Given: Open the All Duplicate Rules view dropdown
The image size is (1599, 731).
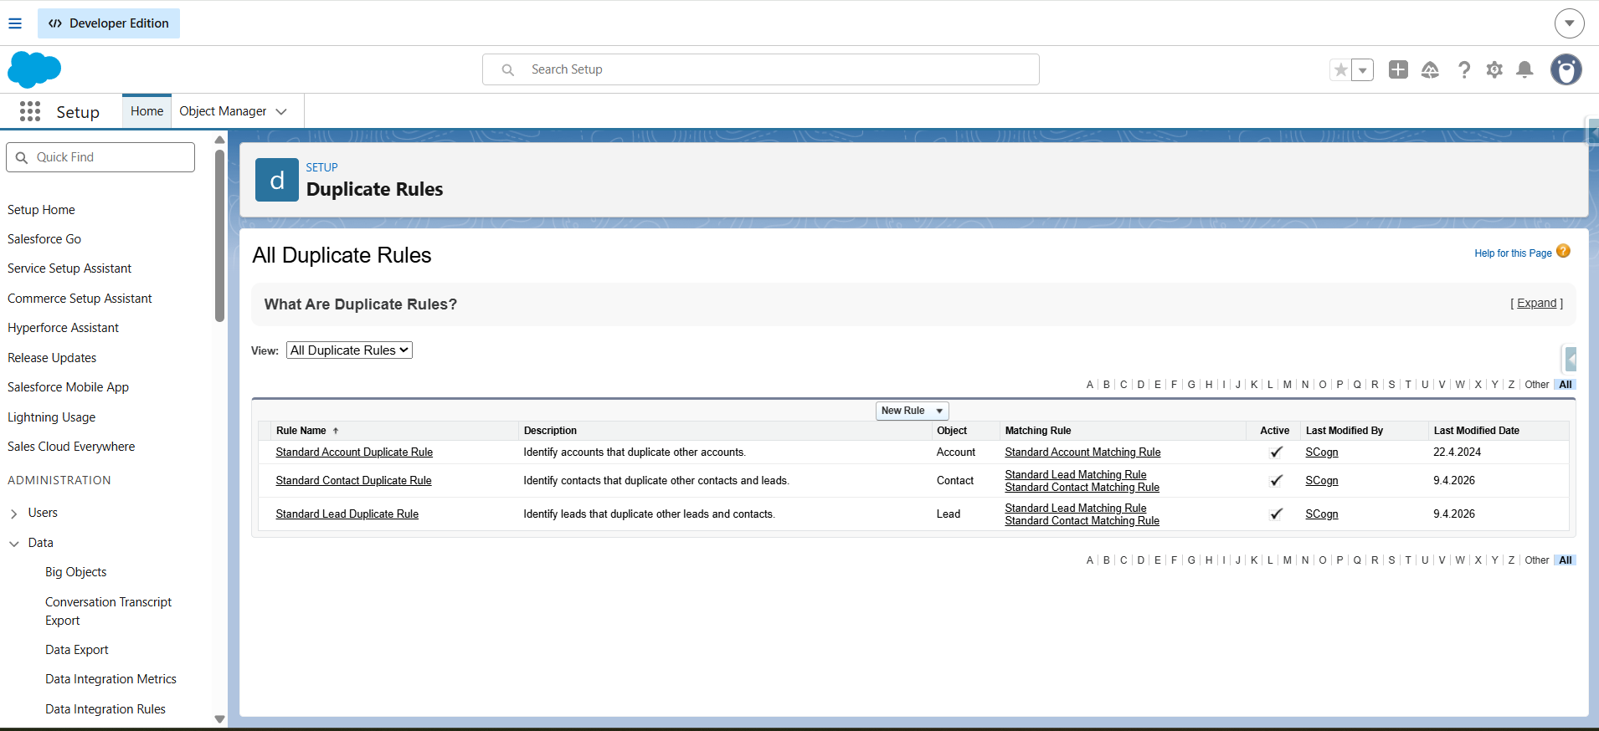Looking at the screenshot, I should pyautogui.click(x=349, y=350).
